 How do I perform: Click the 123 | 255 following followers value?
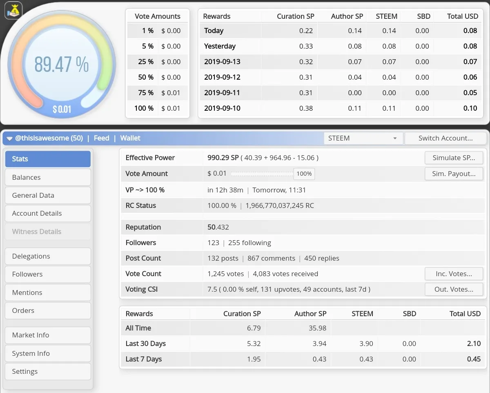pos(239,243)
